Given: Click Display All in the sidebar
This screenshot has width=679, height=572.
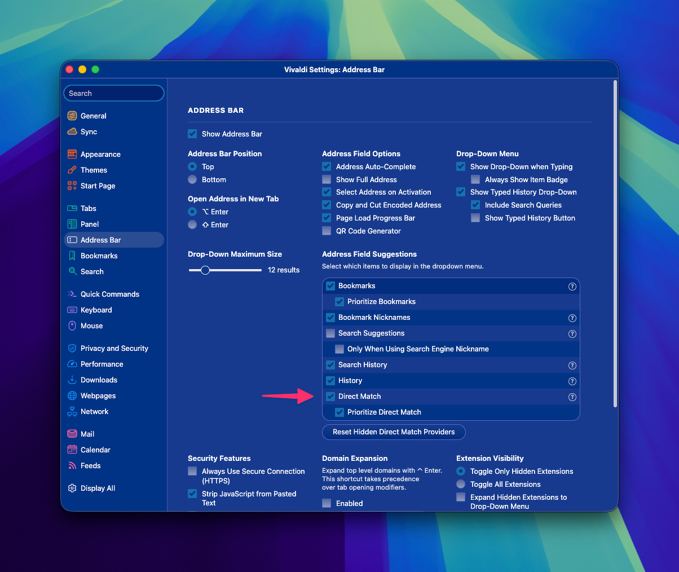Looking at the screenshot, I should pos(98,488).
